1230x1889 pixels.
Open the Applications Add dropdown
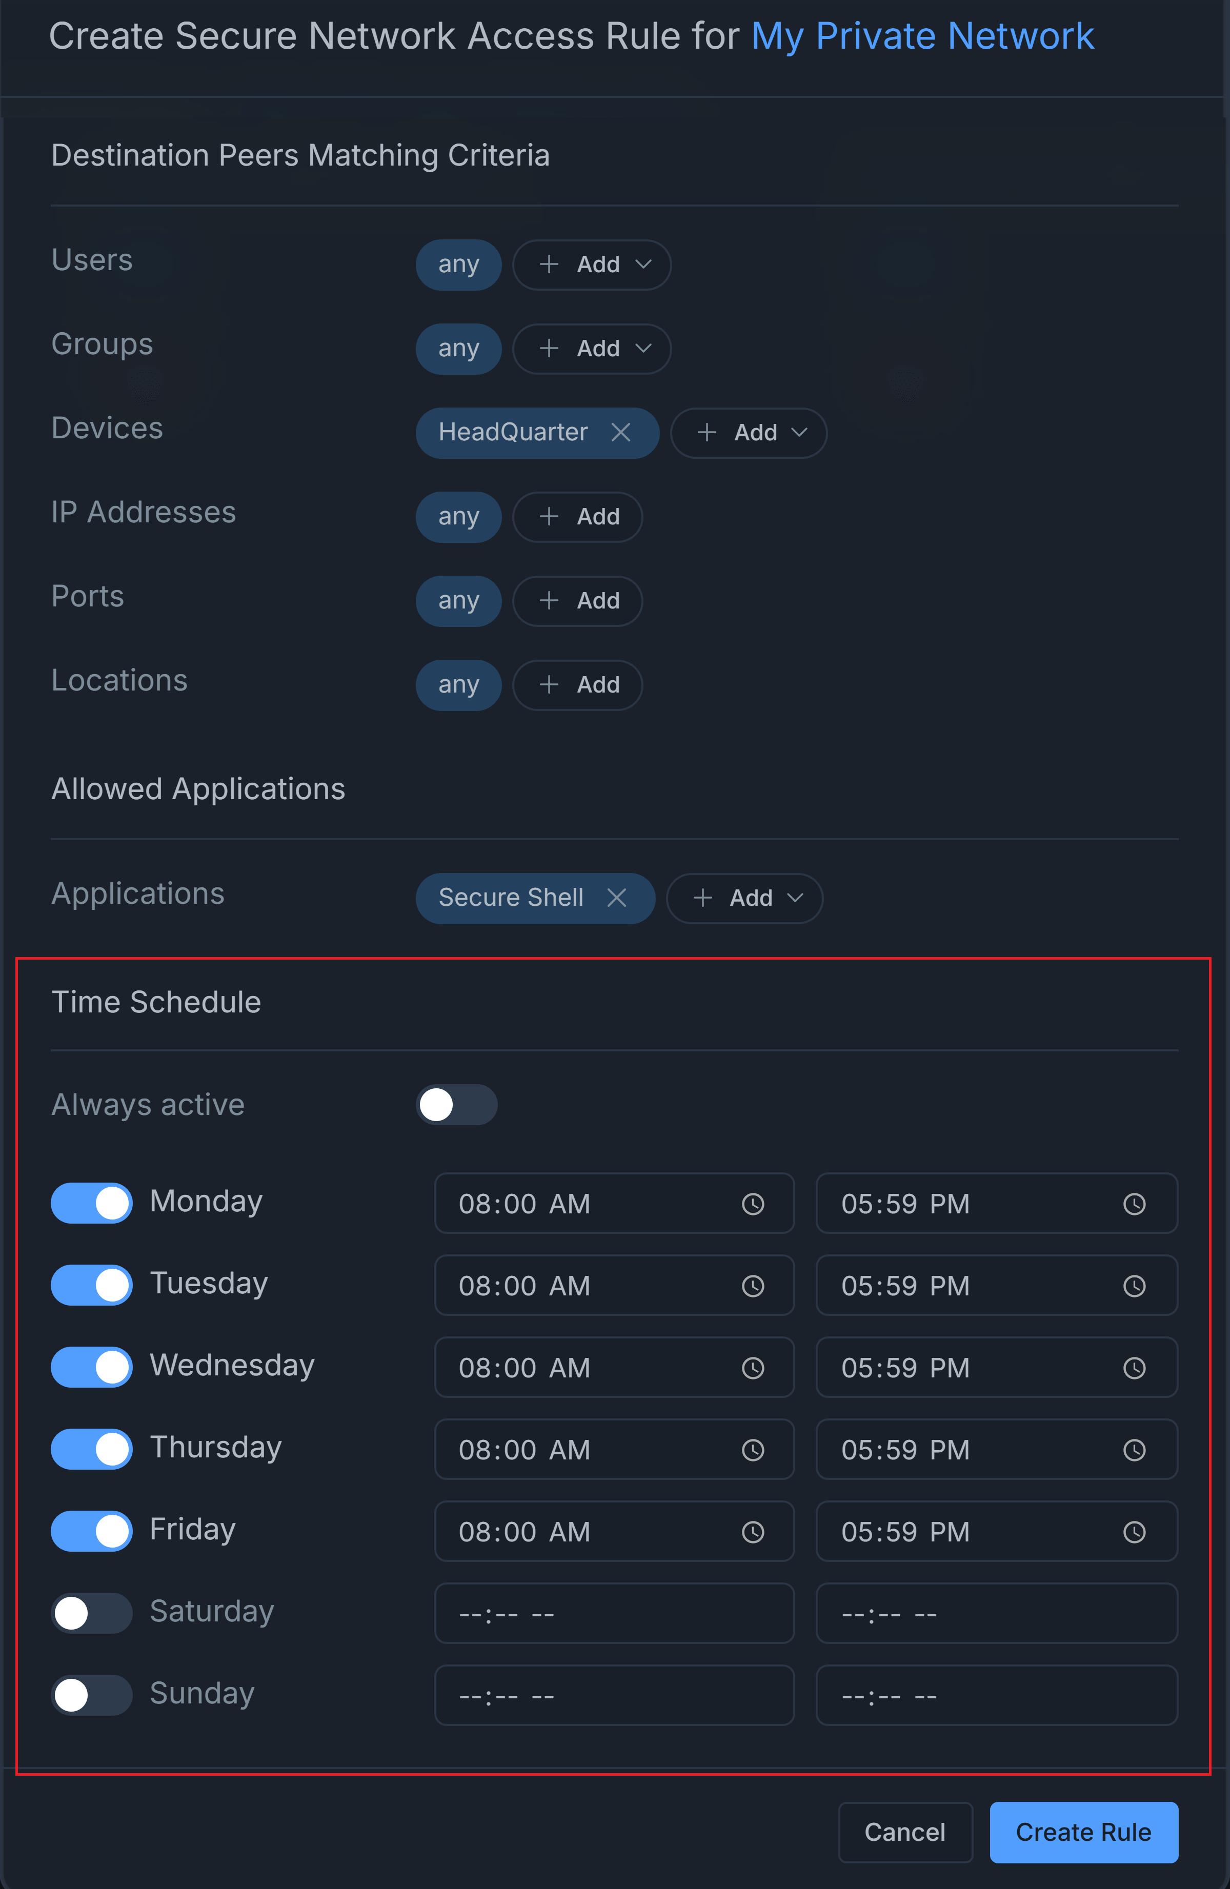744,898
